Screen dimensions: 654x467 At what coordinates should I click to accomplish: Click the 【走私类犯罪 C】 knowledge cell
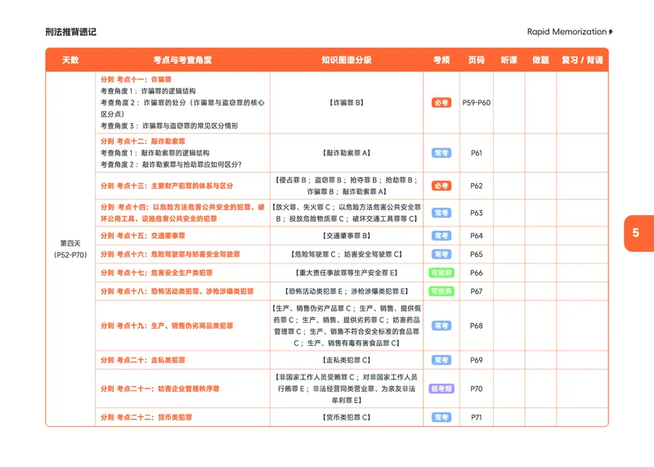[347, 360]
